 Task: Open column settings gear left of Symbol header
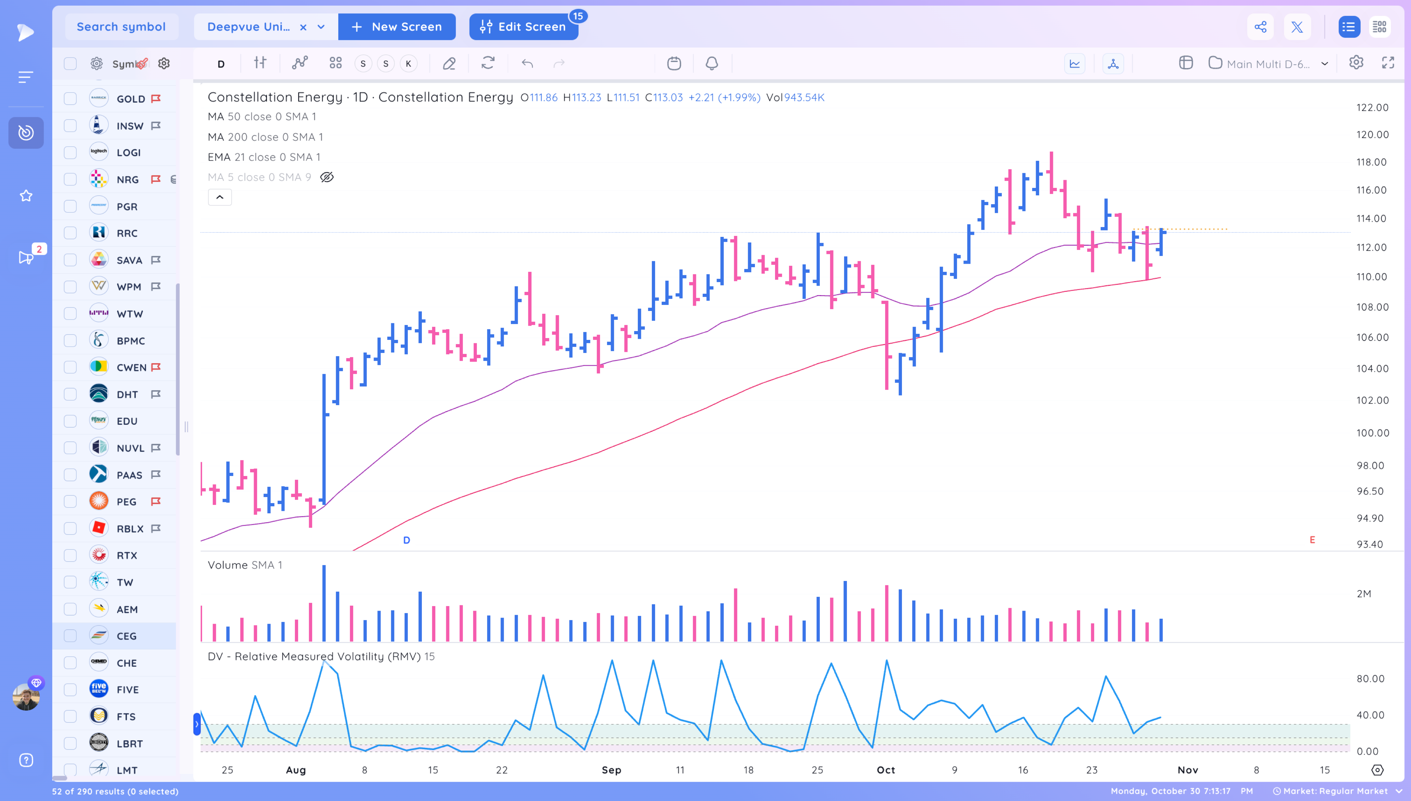tap(97, 64)
